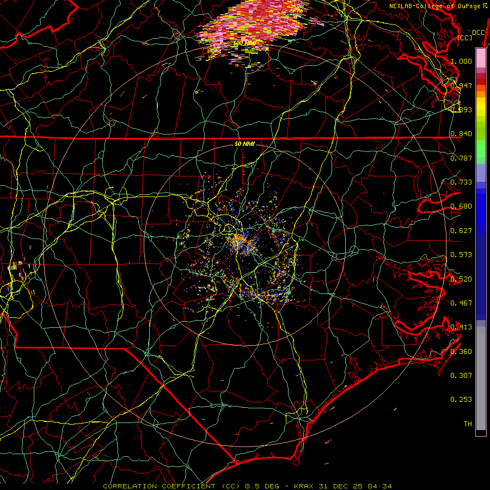Click the dense clutter at the radar center
The image size is (490, 490).
click(x=242, y=242)
